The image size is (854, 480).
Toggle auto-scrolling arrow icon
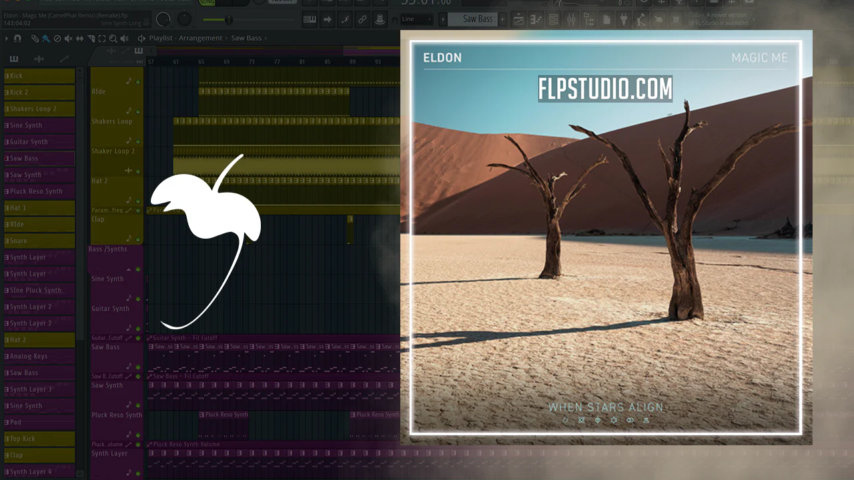(327, 19)
